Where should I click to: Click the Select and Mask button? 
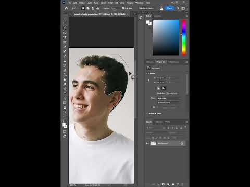(x=146, y=8)
